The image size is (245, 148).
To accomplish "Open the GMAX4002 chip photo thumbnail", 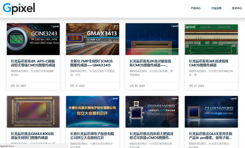I will pos(33,112).
